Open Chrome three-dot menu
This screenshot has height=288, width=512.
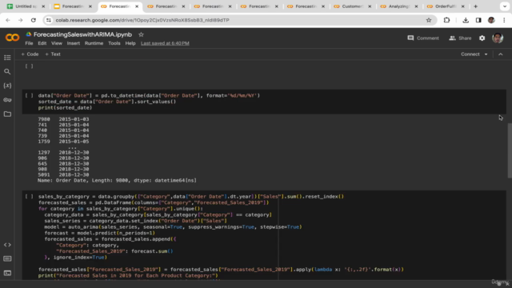click(x=504, y=20)
